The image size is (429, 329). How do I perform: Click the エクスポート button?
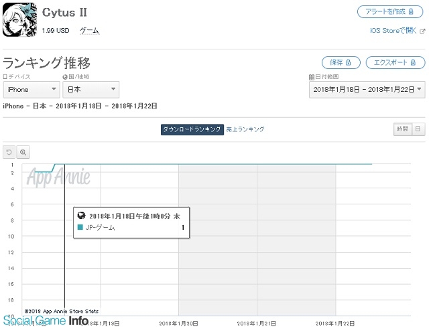pos(395,62)
